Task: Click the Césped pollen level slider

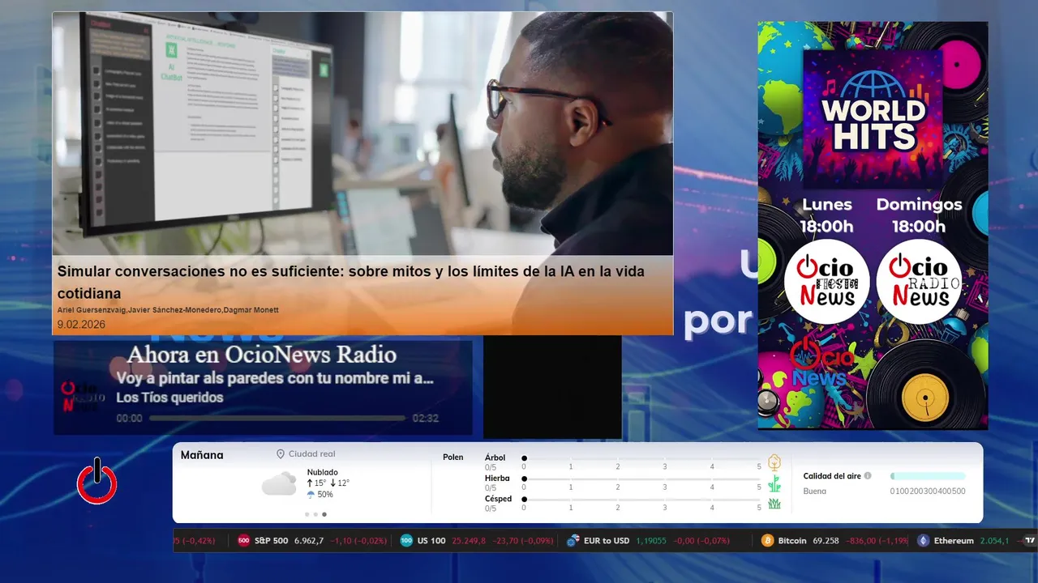Action: 641,500
